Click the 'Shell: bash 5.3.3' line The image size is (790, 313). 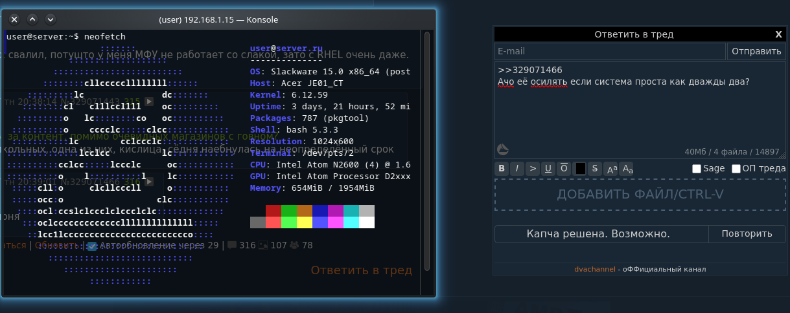(x=294, y=130)
